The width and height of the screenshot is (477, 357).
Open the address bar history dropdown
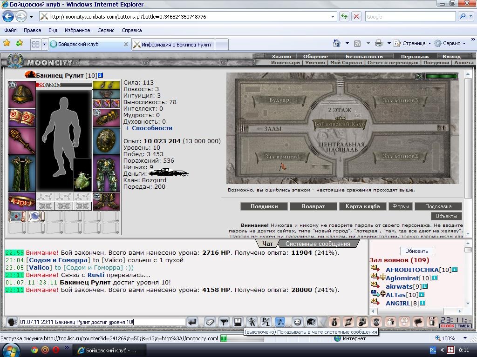(333, 17)
